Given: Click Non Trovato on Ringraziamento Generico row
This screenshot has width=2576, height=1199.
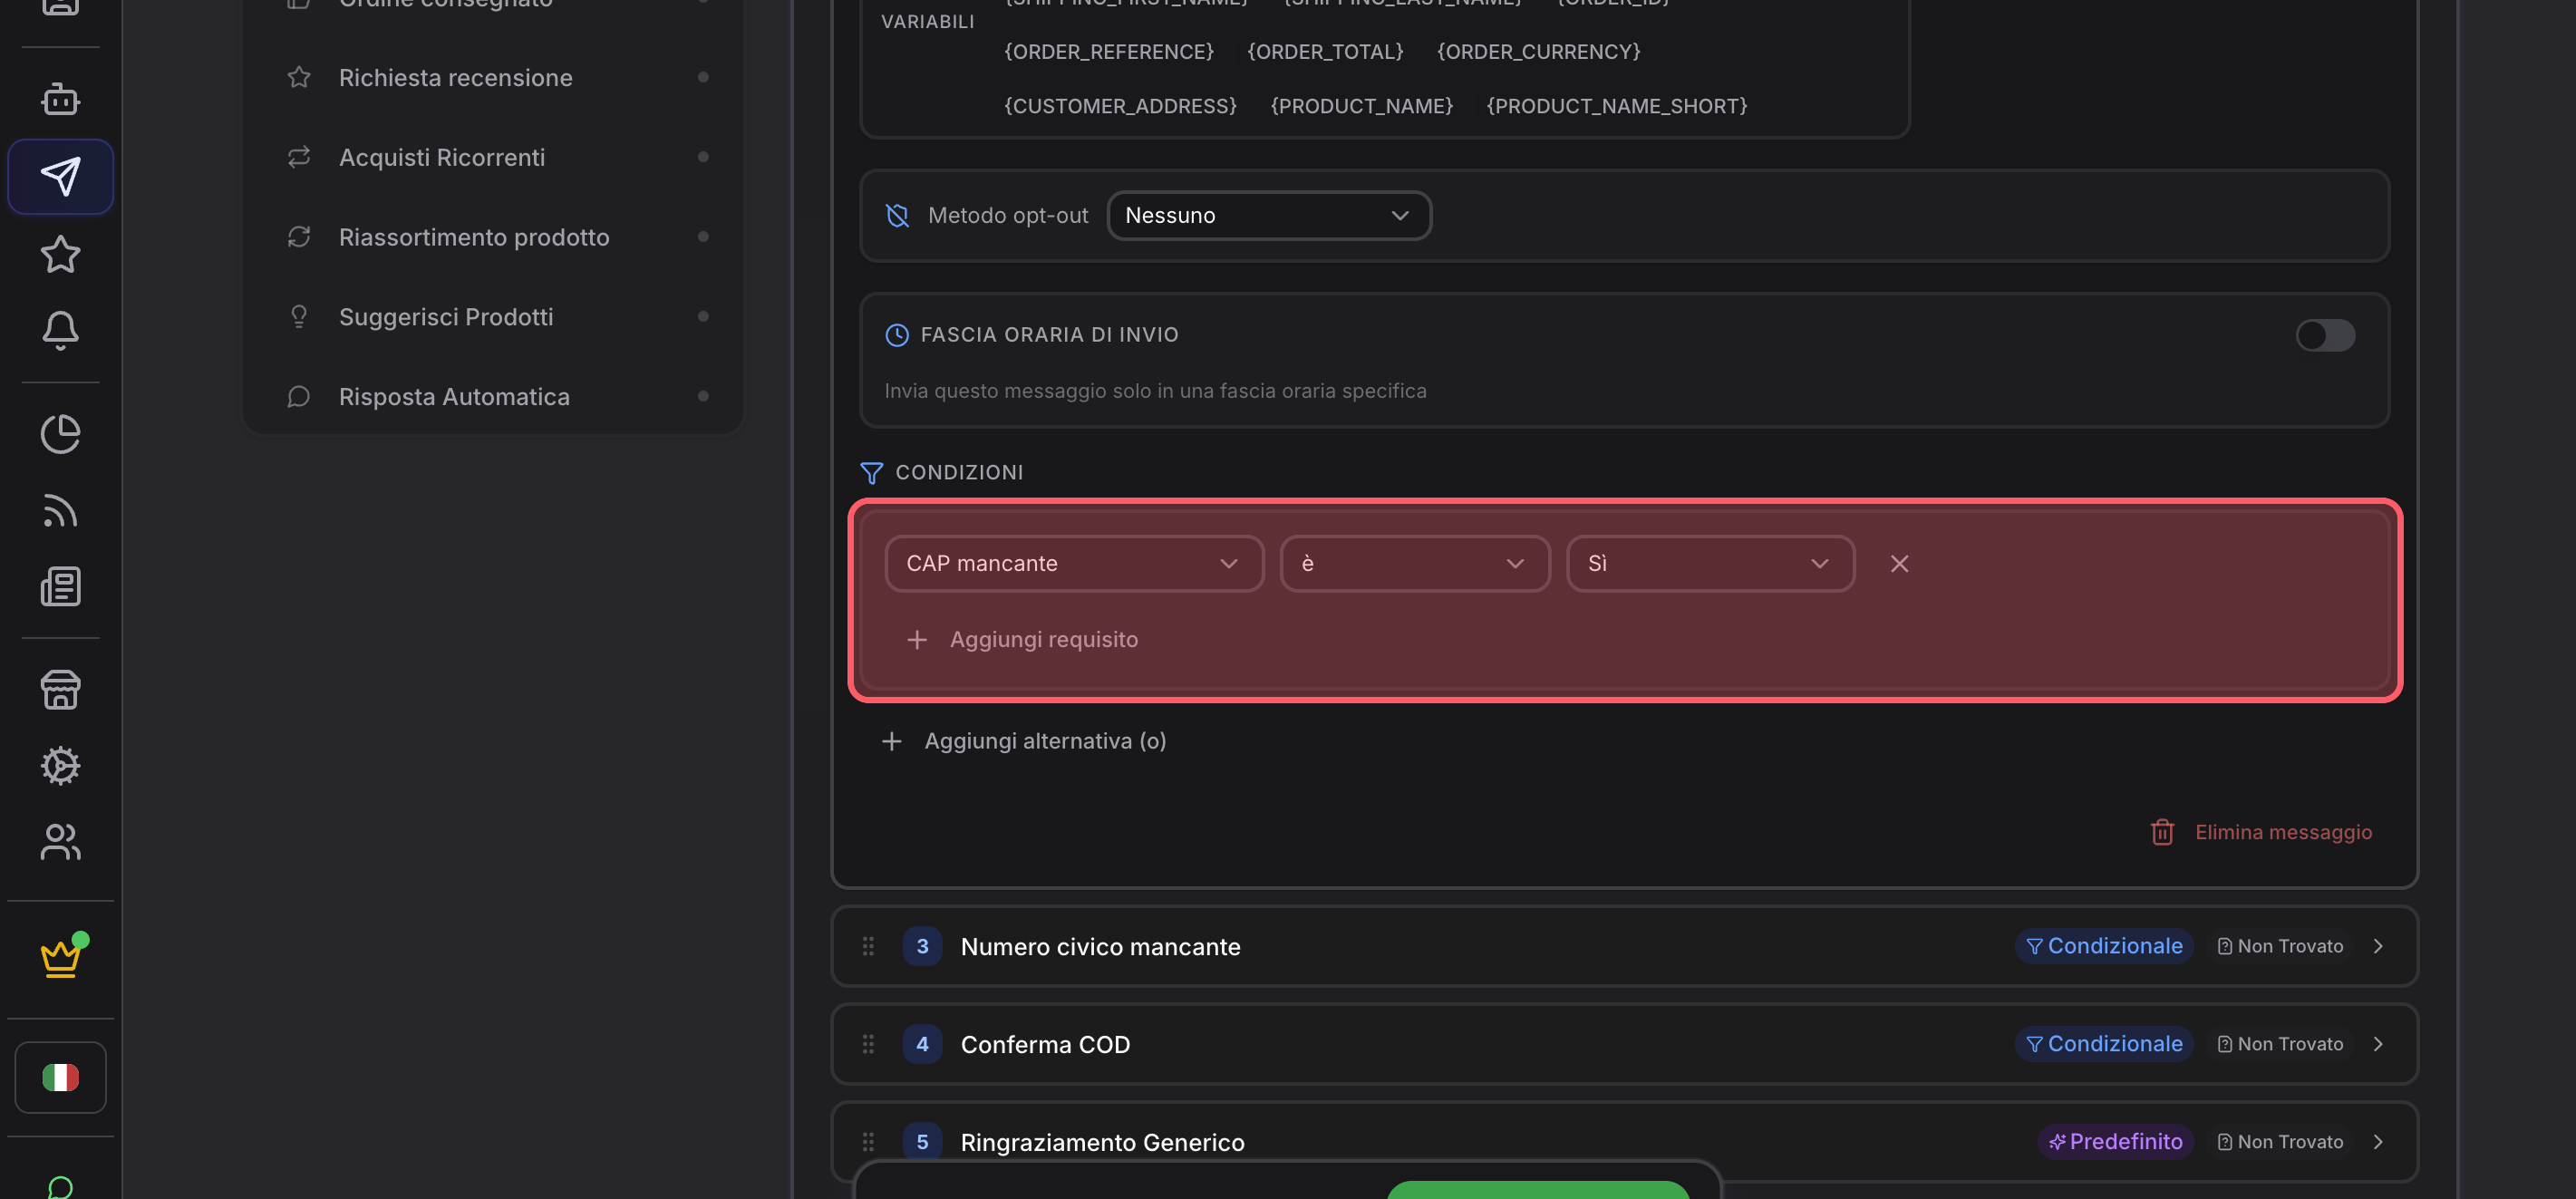Looking at the screenshot, I should [2280, 1142].
